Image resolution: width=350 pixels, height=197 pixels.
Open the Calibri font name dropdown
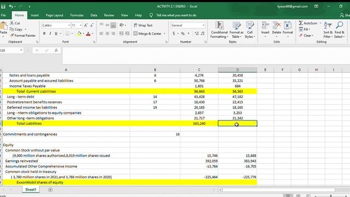69,26
